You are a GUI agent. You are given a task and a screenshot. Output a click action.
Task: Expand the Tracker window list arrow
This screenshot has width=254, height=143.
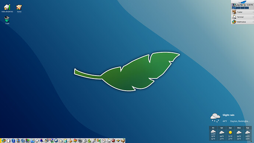click(x=253, y=12)
